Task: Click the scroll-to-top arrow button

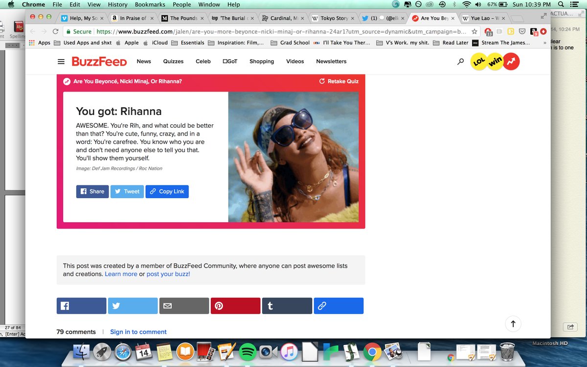Action: tap(513, 323)
